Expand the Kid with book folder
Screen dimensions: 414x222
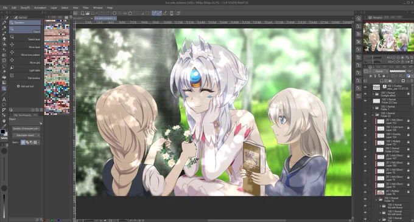point(380,213)
